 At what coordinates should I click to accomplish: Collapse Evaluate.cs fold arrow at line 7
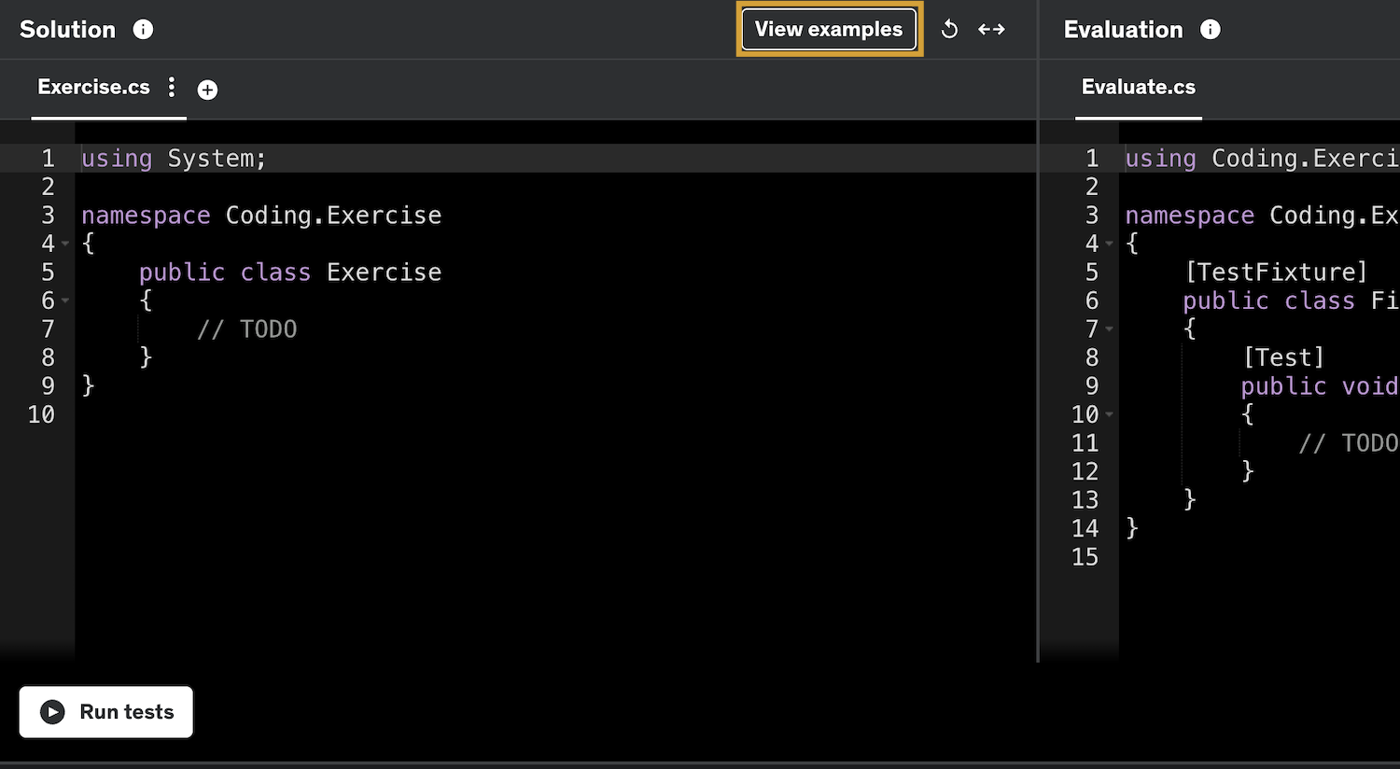1109,329
